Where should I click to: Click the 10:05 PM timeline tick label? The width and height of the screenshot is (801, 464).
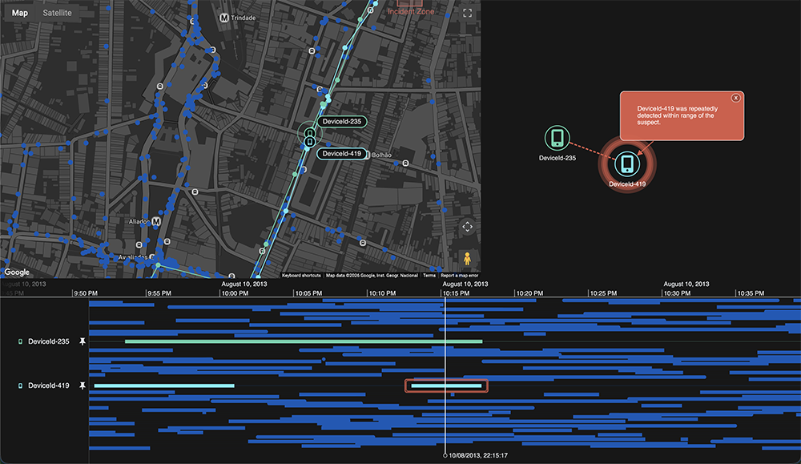(308, 293)
